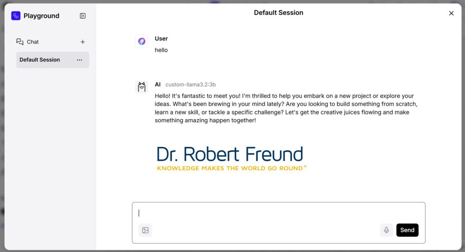The height and width of the screenshot is (252, 465).
Task: Collapse the sidebar panel
Action: point(83,16)
